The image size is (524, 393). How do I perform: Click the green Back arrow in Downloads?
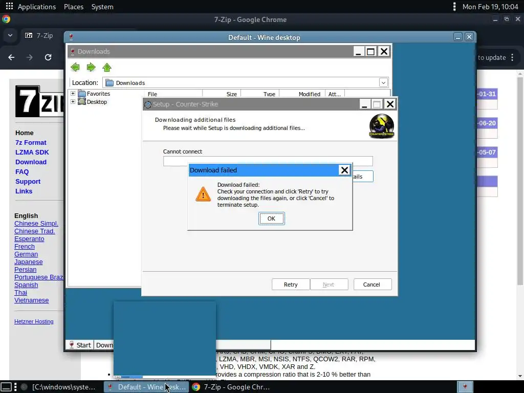[x=75, y=67]
